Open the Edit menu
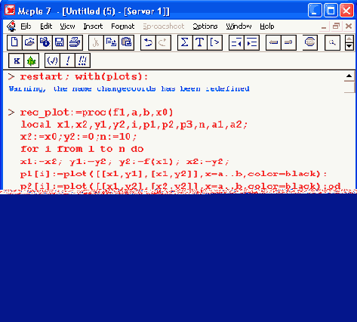 pos(46,26)
